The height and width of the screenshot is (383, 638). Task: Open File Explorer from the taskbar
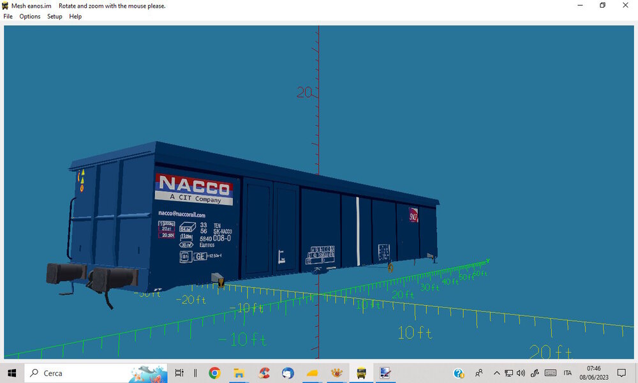click(239, 373)
